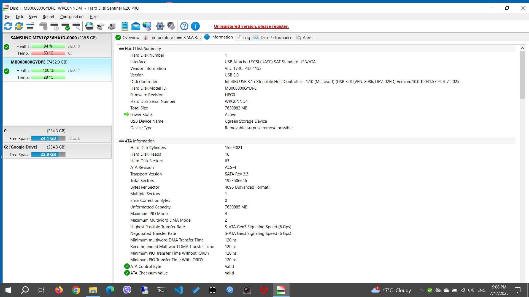Switch to the Disk Performance tab
The height and width of the screenshot is (297, 529).
273,38
